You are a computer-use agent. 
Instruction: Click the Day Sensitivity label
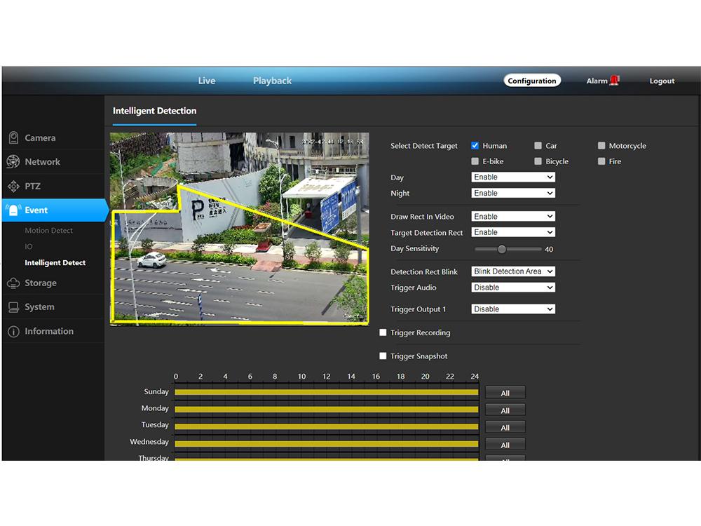pos(414,249)
